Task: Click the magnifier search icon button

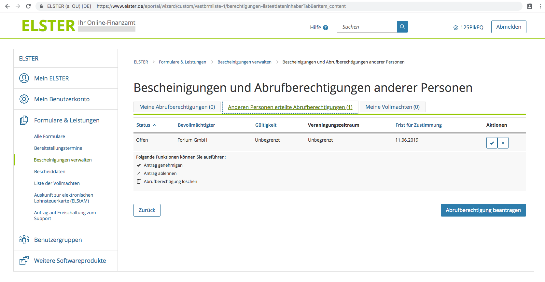Action: tap(402, 27)
